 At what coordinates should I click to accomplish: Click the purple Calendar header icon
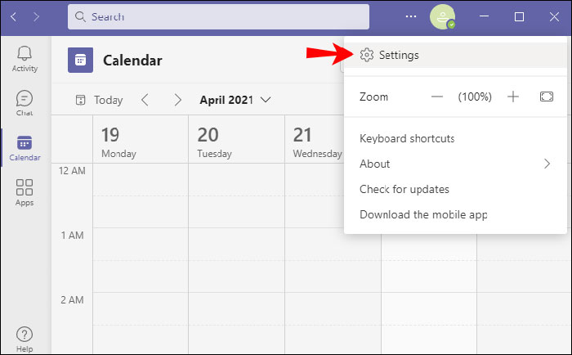[x=80, y=60]
